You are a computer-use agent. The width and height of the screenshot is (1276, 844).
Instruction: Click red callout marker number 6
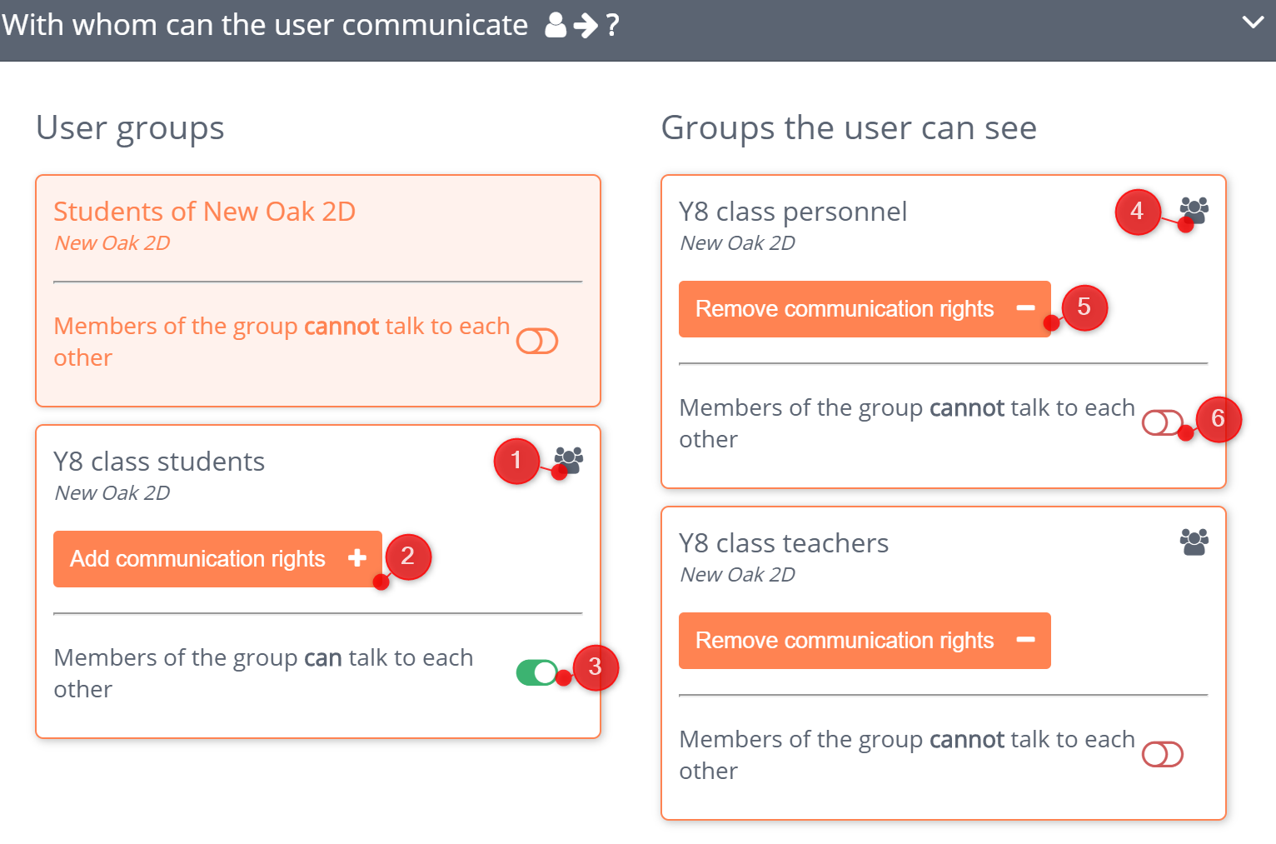coord(1219,420)
